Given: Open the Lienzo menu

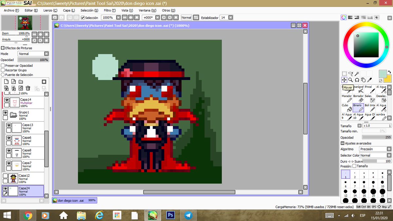Looking at the screenshot, I should coord(50,10).
